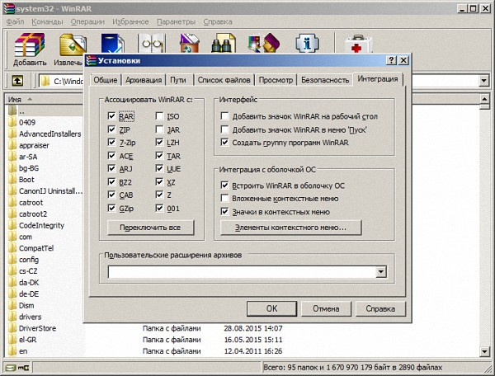
Task: Click the Добавить (Add) toolbar icon
Action: pos(30,49)
